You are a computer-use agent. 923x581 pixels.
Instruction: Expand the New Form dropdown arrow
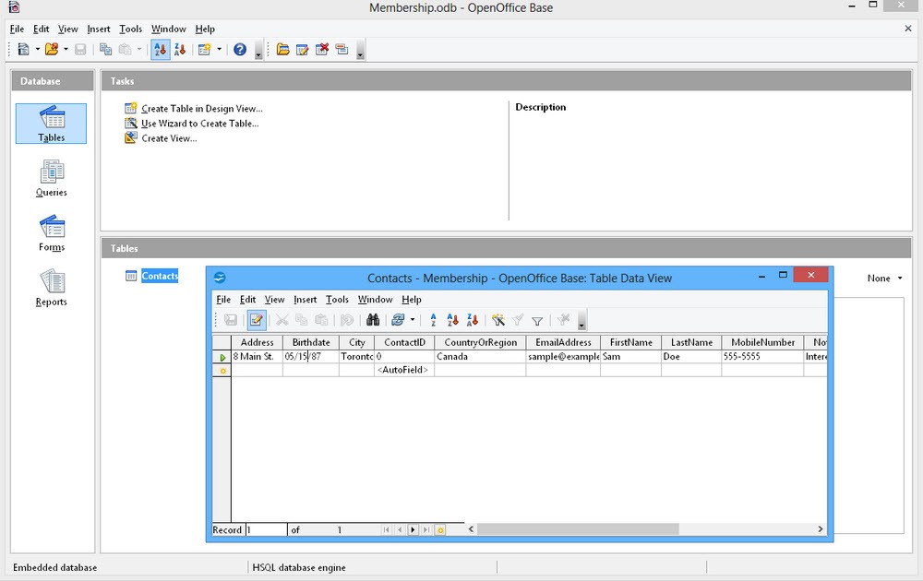[x=219, y=50]
